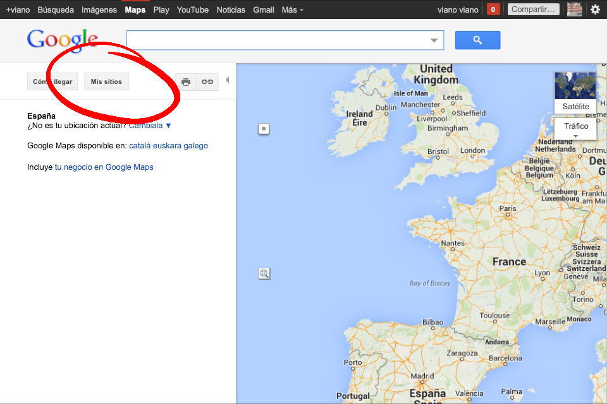Open Imágenes in the top bar
The height and width of the screenshot is (404, 607).
pos(99,9)
